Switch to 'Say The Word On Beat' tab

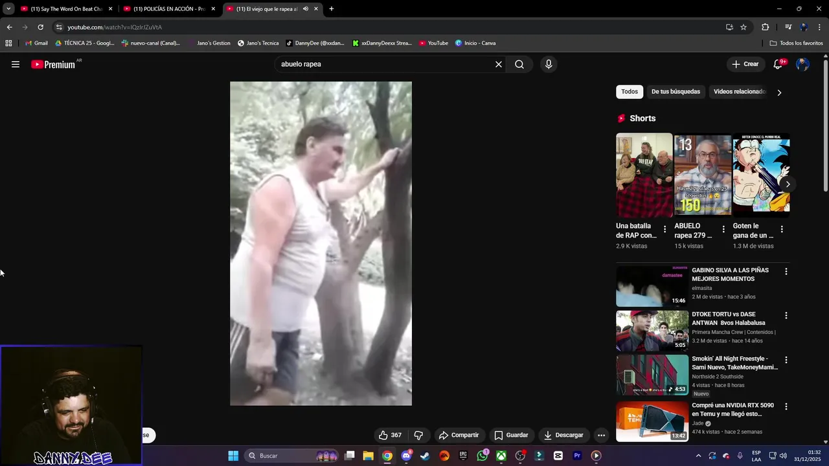[x=67, y=9]
